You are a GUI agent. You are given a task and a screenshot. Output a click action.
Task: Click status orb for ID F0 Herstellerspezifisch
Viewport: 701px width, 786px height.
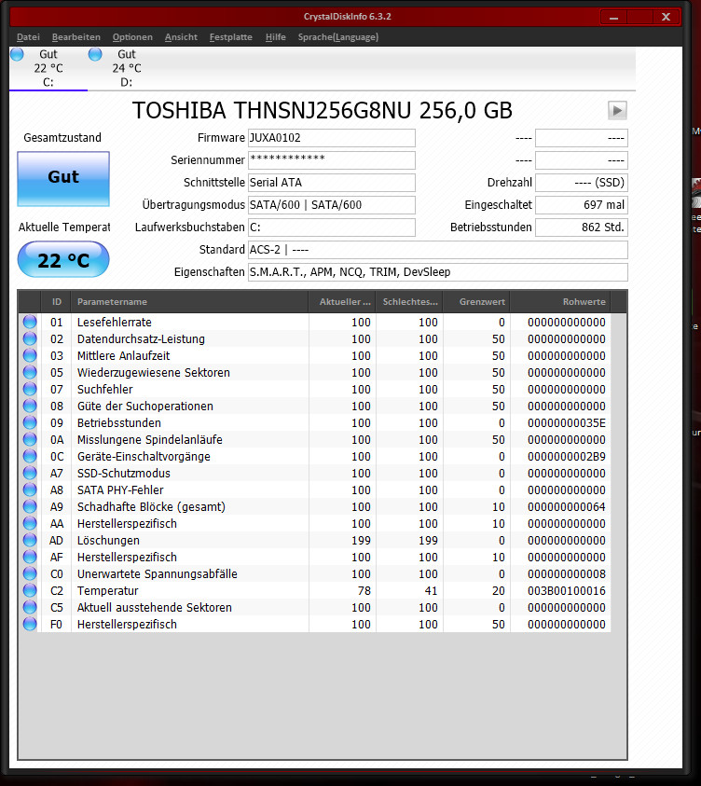(30, 624)
